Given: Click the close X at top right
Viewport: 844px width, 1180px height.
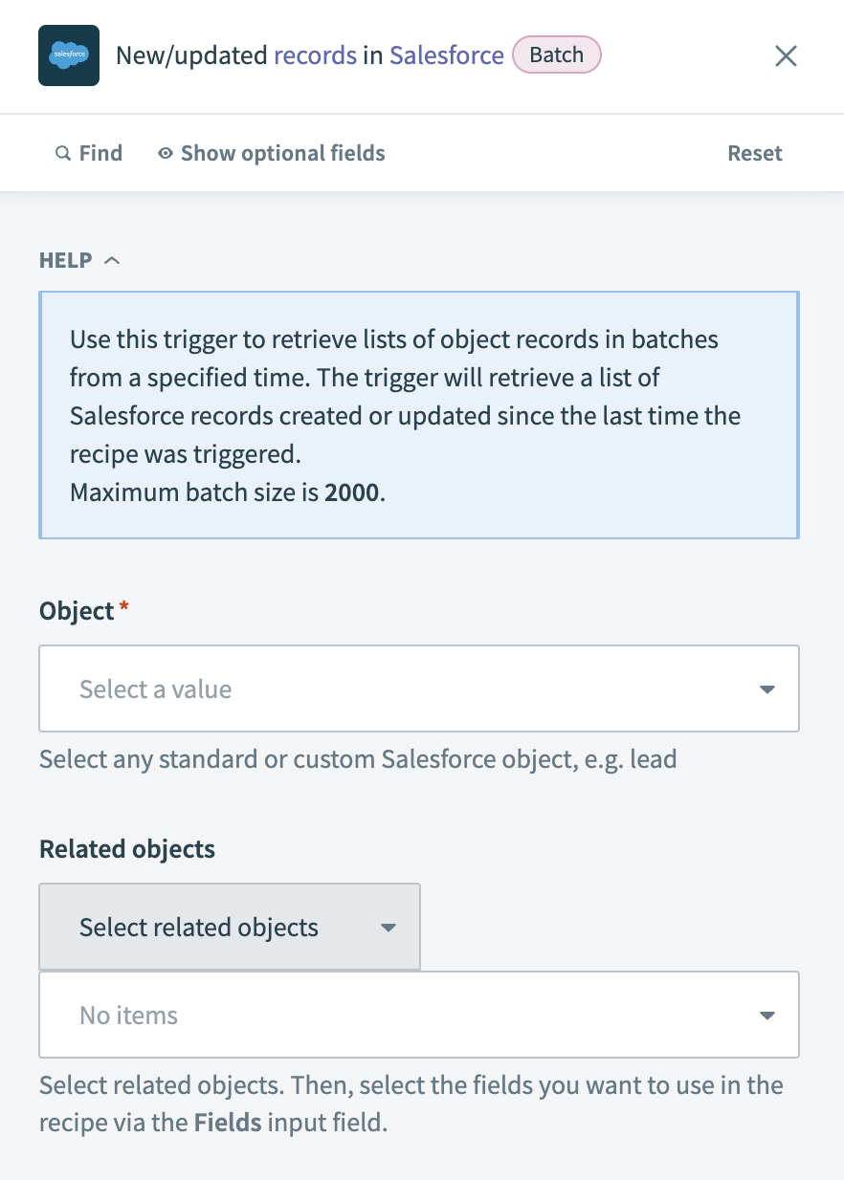Looking at the screenshot, I should (x=786, y=55).
